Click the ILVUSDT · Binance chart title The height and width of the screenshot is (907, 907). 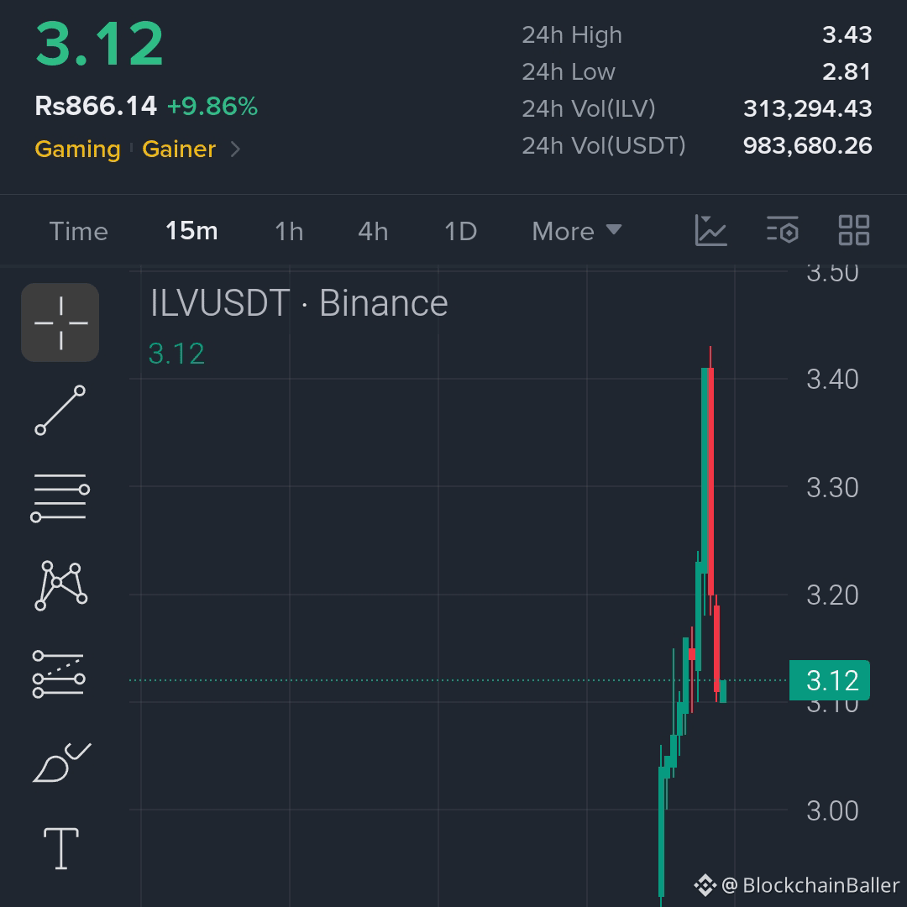[299, 303]
